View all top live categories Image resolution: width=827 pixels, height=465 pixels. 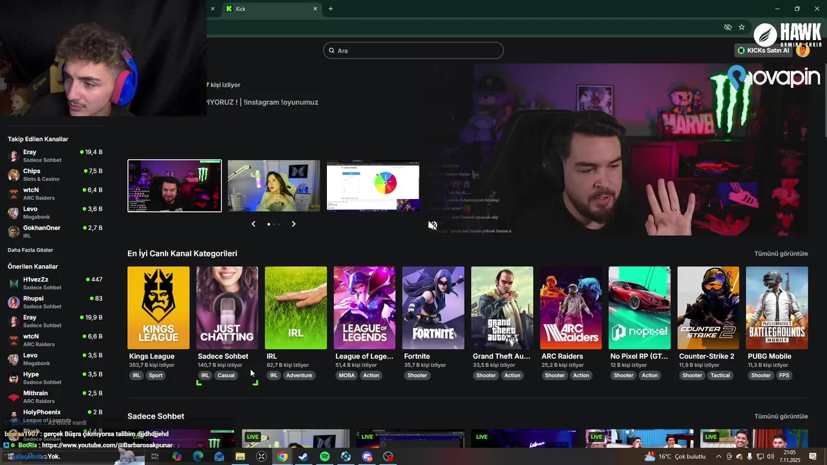781,254
